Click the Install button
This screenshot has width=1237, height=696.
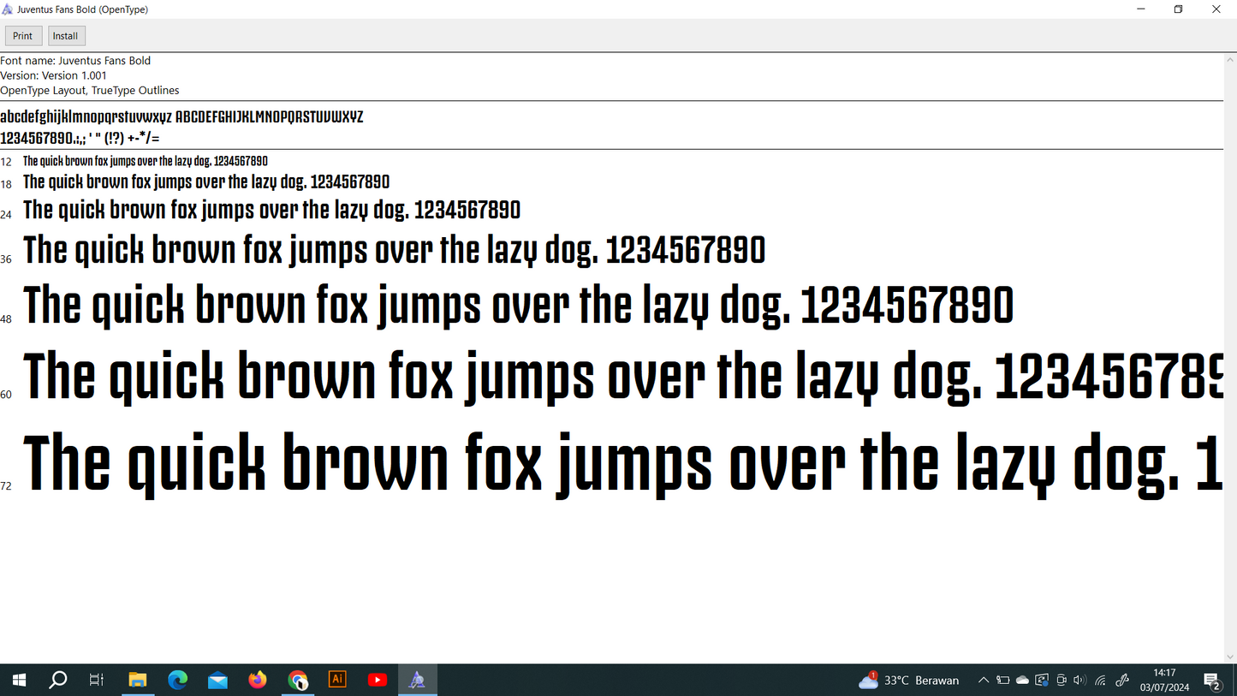66,36
